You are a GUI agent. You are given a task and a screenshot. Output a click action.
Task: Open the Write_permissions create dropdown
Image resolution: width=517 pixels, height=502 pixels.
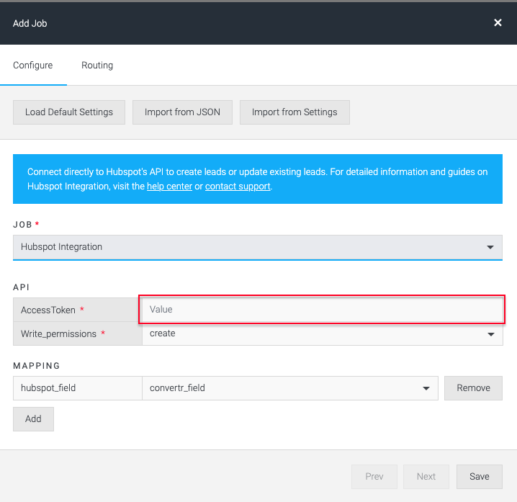coord(322,333)
